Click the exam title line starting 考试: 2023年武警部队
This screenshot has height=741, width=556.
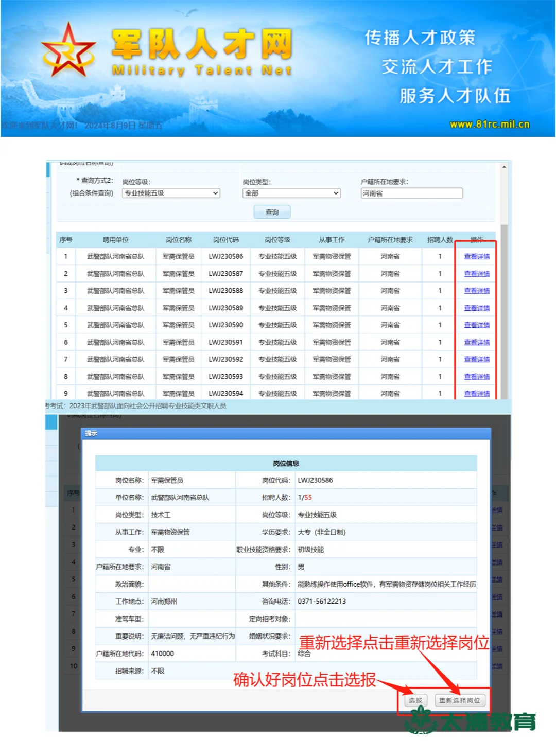click(136, 406)
